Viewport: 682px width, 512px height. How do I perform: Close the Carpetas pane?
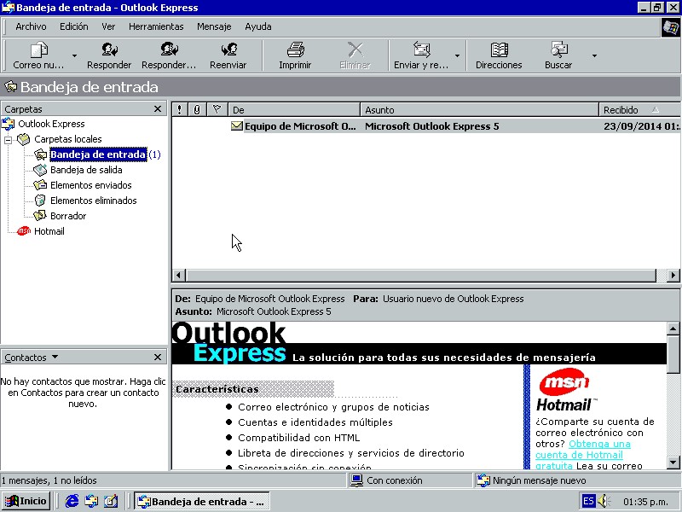(x=158, y=109)
